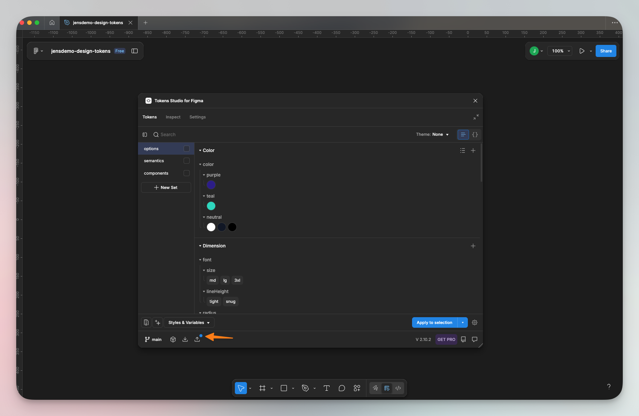Click the sparkle plus icon in footer
Screen dimensions: 639x416
(158, 322)
